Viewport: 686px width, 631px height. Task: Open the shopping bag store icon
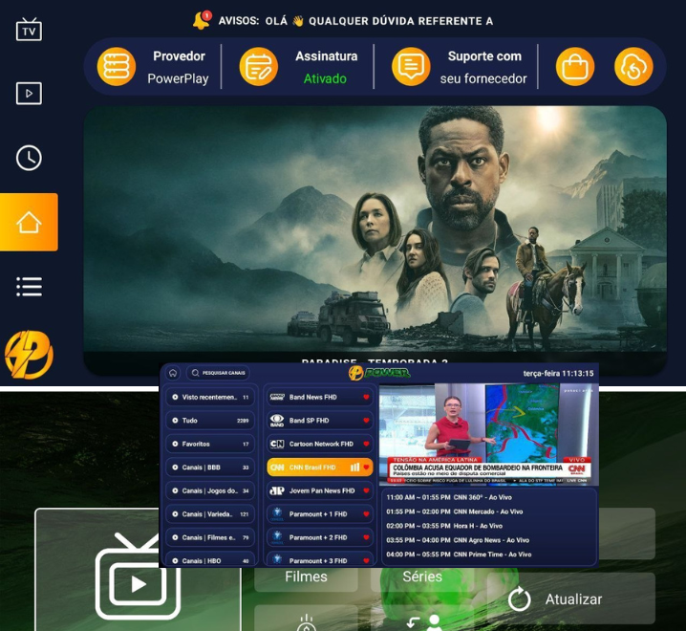575,67
